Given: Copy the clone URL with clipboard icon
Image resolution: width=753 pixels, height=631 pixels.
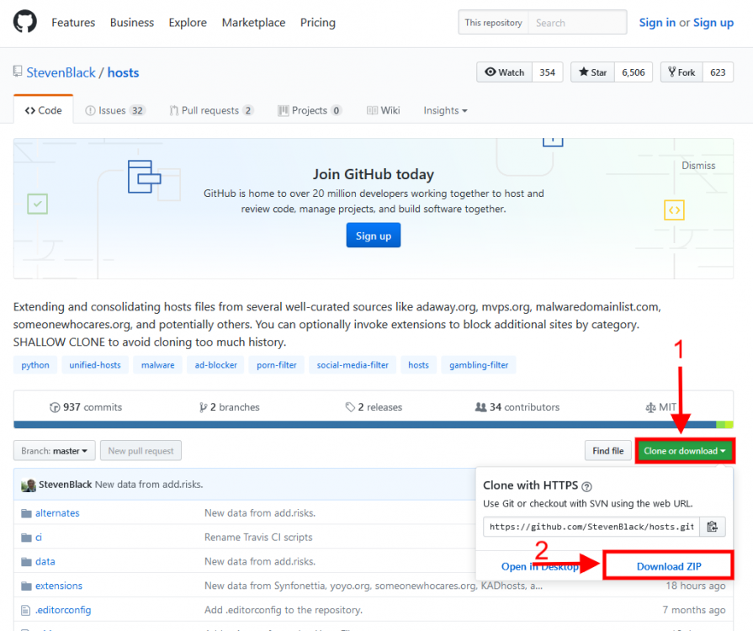Looking at the screenshot, I should pos(712,527).
